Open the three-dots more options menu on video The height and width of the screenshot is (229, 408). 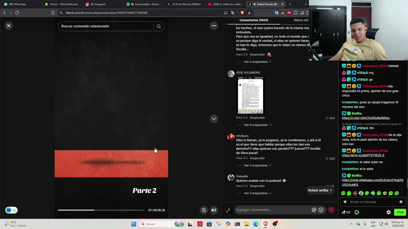214,26
